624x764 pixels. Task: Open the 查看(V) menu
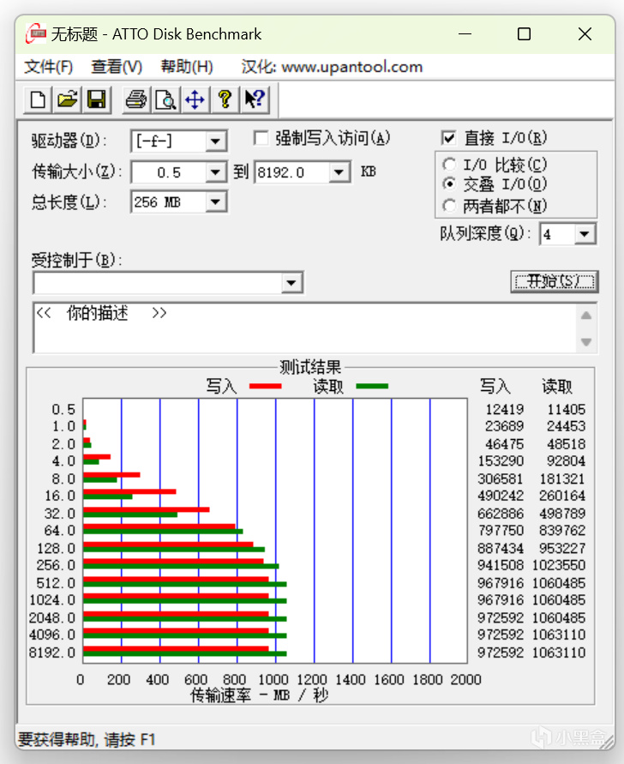tap(117, 66)
